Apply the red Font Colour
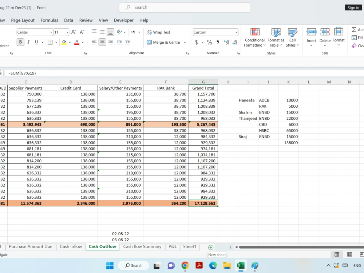364x273 pixels. click(77, 42)
